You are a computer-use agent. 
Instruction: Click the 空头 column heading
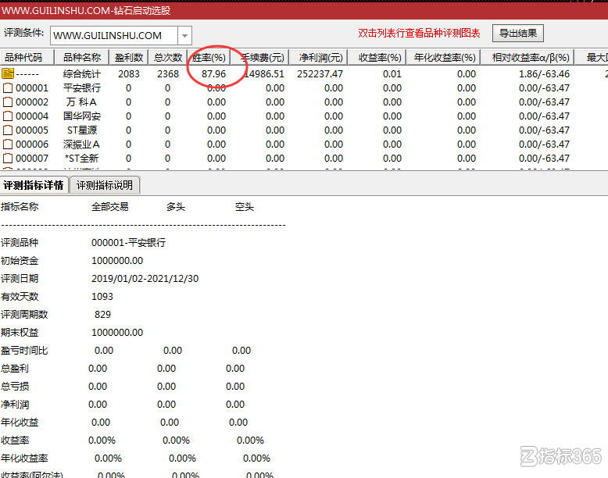pyautogui.click(x=245, y=207)
